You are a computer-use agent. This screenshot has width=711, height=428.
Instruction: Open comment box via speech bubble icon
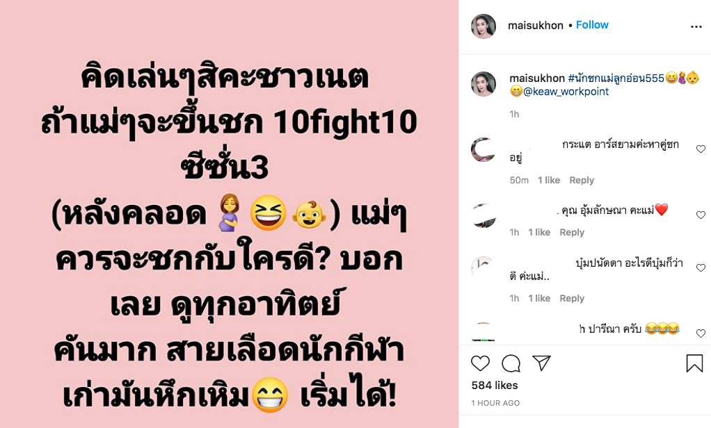(511, 363)
